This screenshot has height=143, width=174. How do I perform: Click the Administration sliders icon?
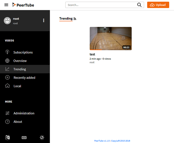7,113
